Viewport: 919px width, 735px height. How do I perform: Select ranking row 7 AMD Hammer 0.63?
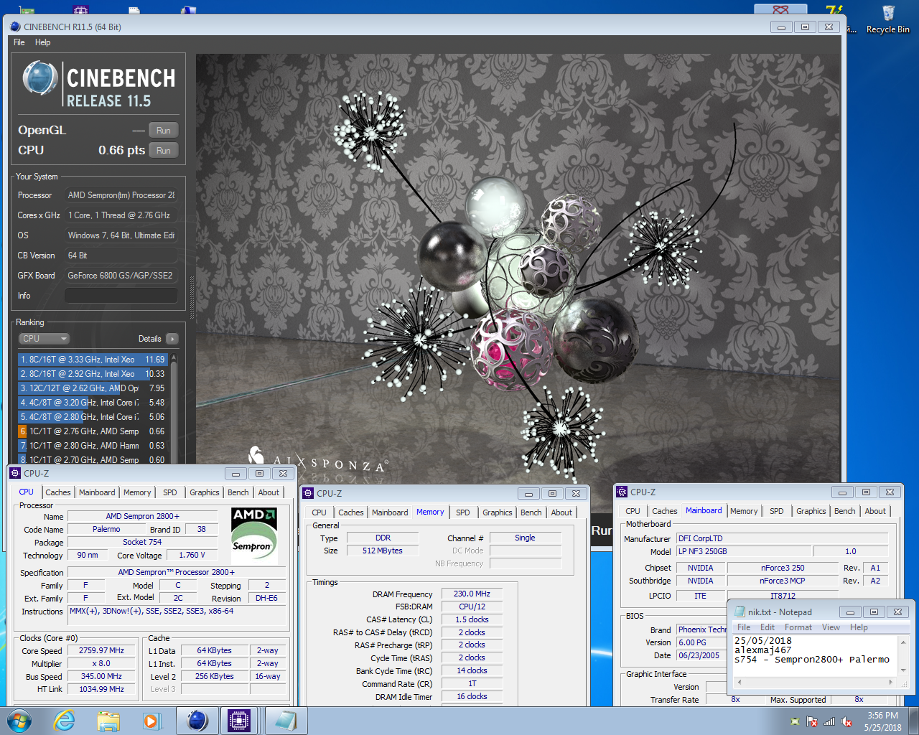click(x=93, y=446)
